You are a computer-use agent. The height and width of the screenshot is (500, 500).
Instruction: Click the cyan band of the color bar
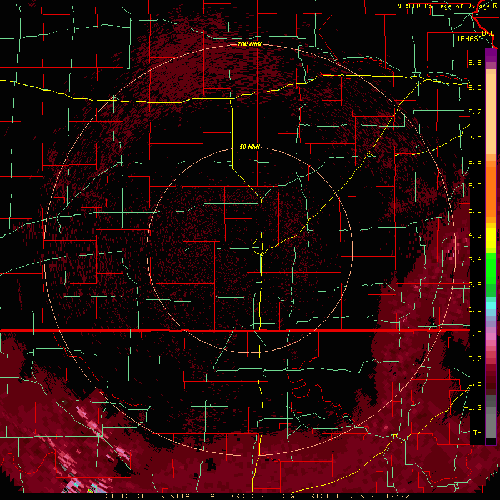pyautogui.click(x=491, y=306)
